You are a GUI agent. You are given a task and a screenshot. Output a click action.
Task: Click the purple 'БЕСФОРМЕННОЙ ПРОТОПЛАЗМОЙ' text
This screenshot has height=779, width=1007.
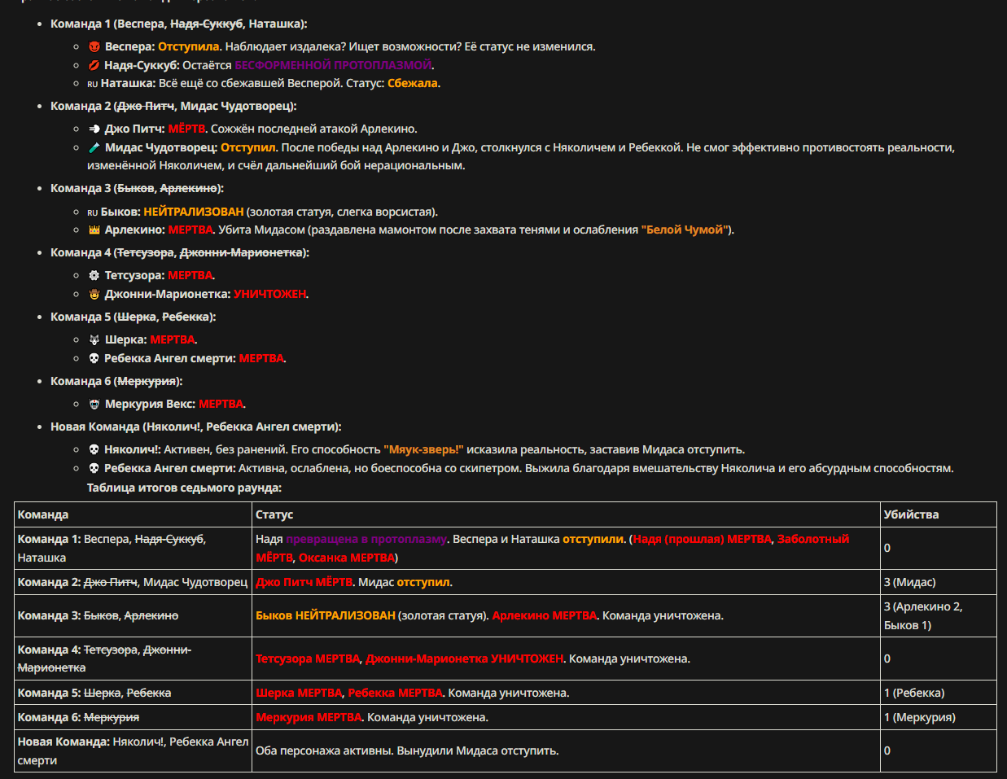coord(334,65)
